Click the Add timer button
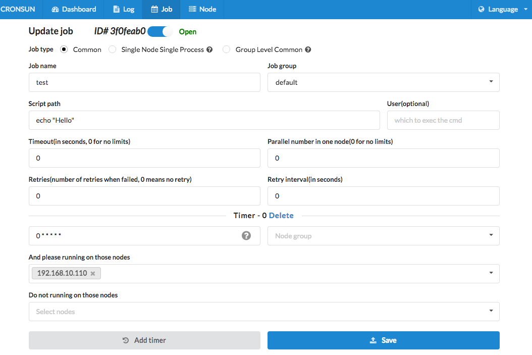 (144, 340)
